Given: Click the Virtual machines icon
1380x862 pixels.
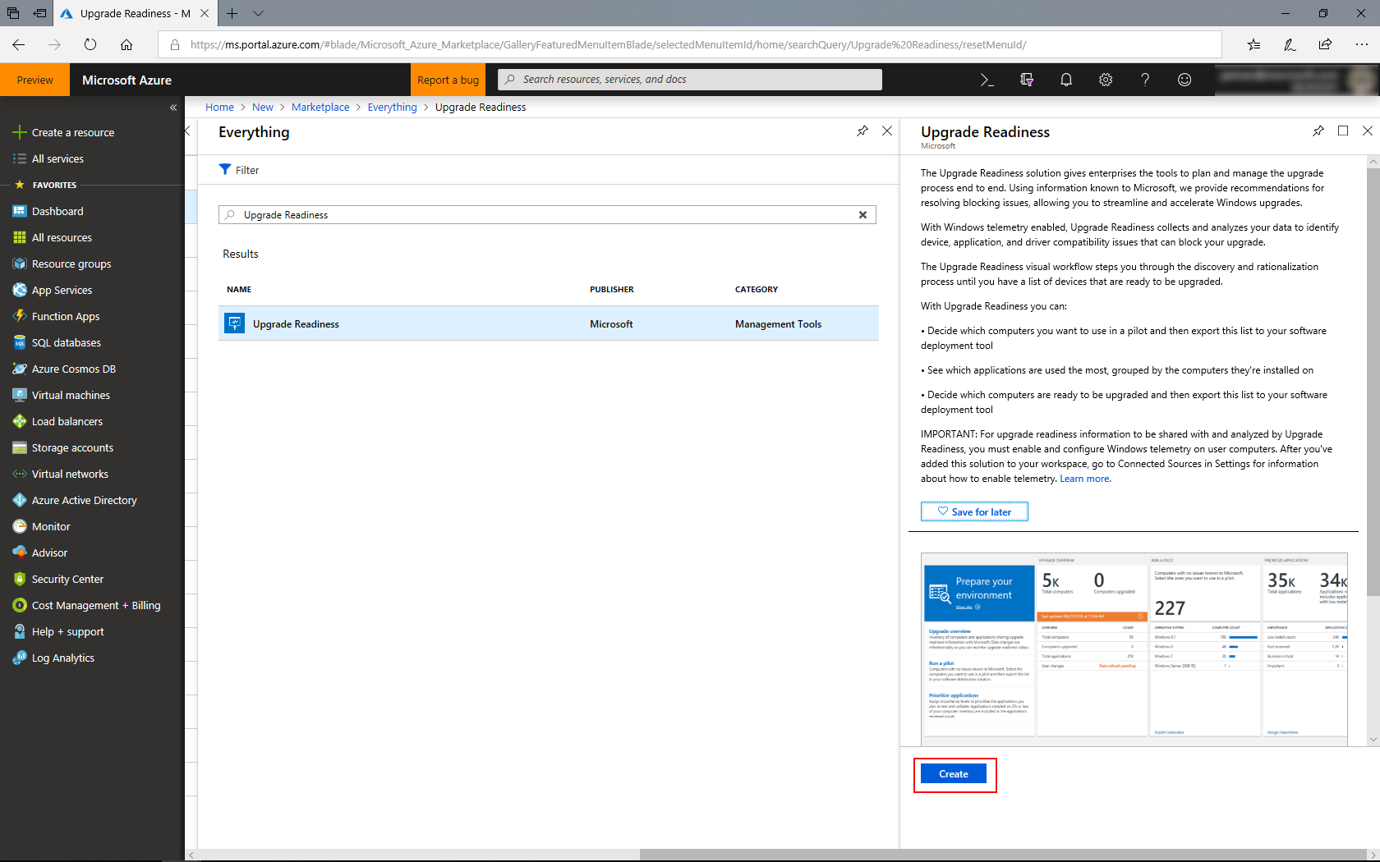Looking at the screenshot, I should point(20,395).
